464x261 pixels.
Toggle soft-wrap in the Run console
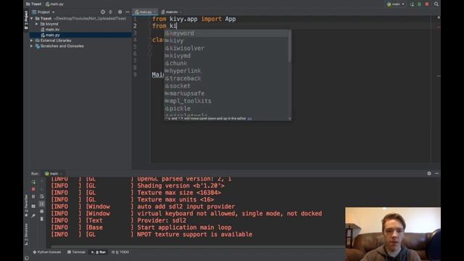coord(42,196)
